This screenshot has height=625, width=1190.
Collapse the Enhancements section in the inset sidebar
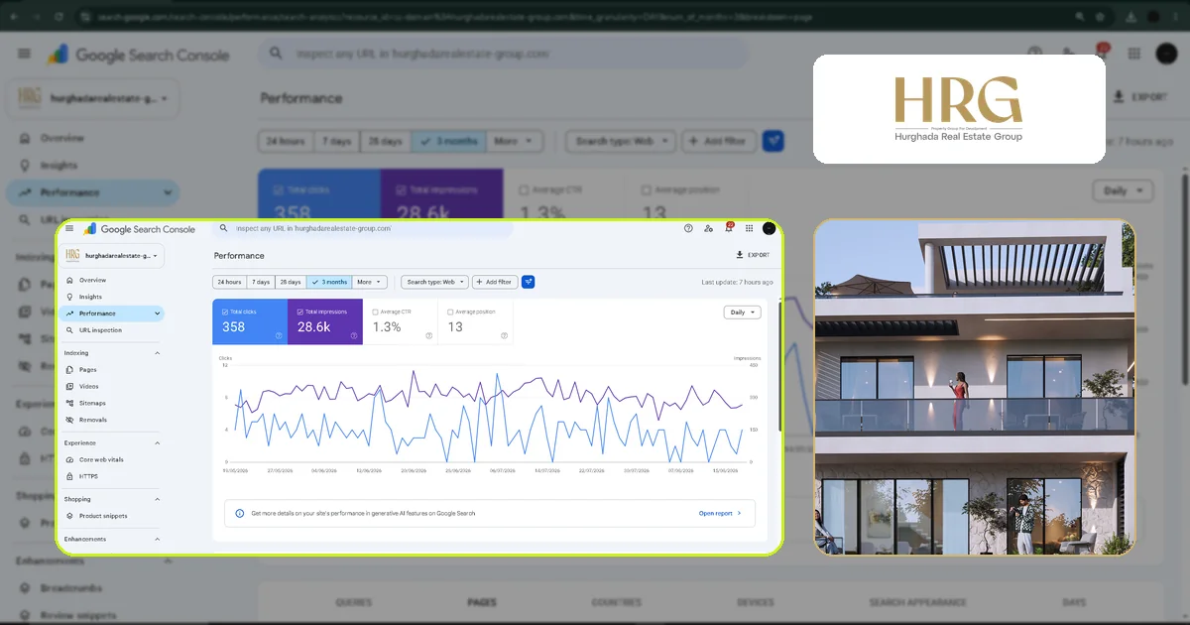coord(157,539)
